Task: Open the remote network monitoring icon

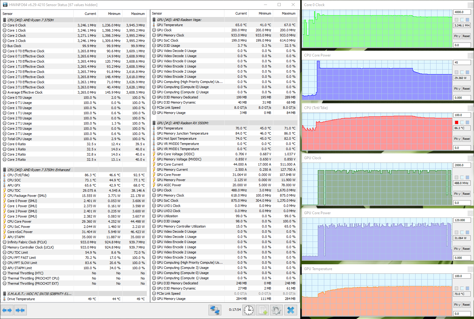Action: tap(215, 310)
